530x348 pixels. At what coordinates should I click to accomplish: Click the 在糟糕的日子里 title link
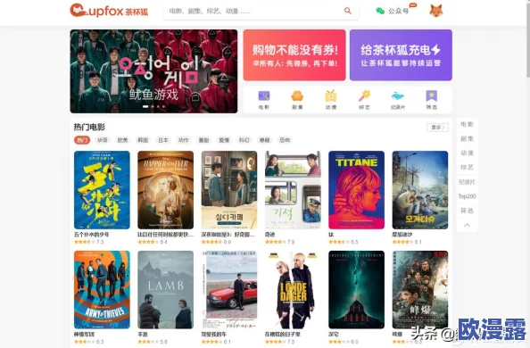pyautogui.click(x=283, y=334)
